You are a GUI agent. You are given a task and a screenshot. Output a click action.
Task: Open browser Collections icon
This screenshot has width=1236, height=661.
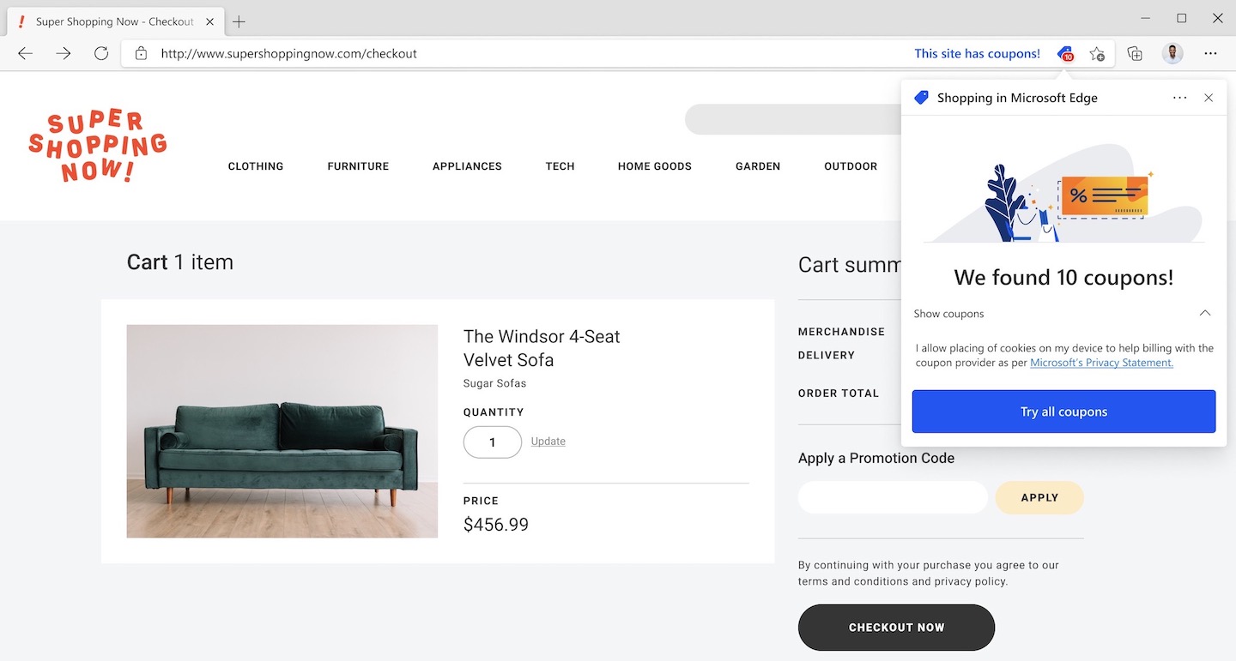pyautogui.click(x=1135, y=53)
